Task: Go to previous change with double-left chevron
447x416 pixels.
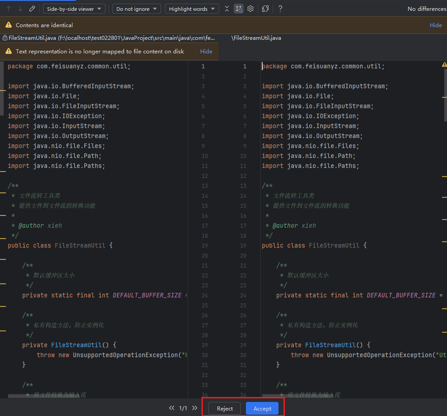Action: click(x=172, y=408)
